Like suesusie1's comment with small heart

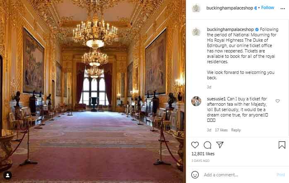coord(277,101)
